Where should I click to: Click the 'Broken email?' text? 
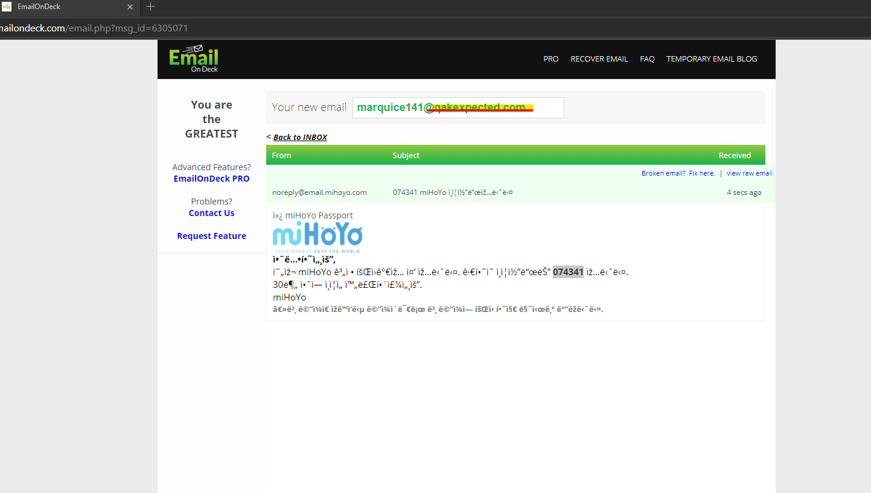(663, 173)
